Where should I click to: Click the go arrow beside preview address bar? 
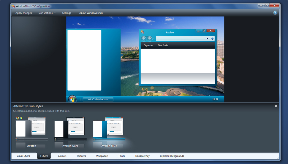pos(212,39)
